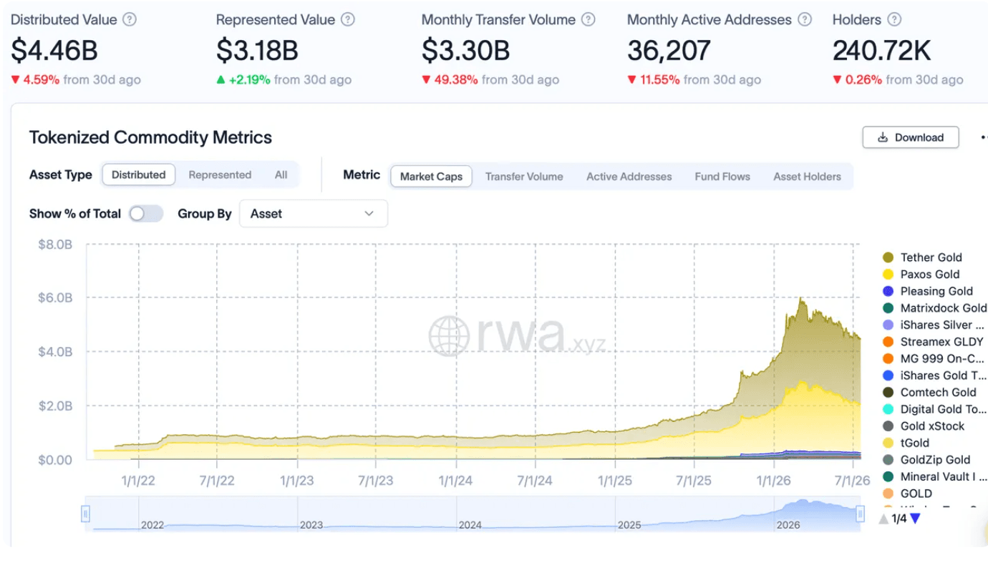Click left handle of timeline range slider
988x565 pixels.
pyautogui.click(x=86, y=513)
